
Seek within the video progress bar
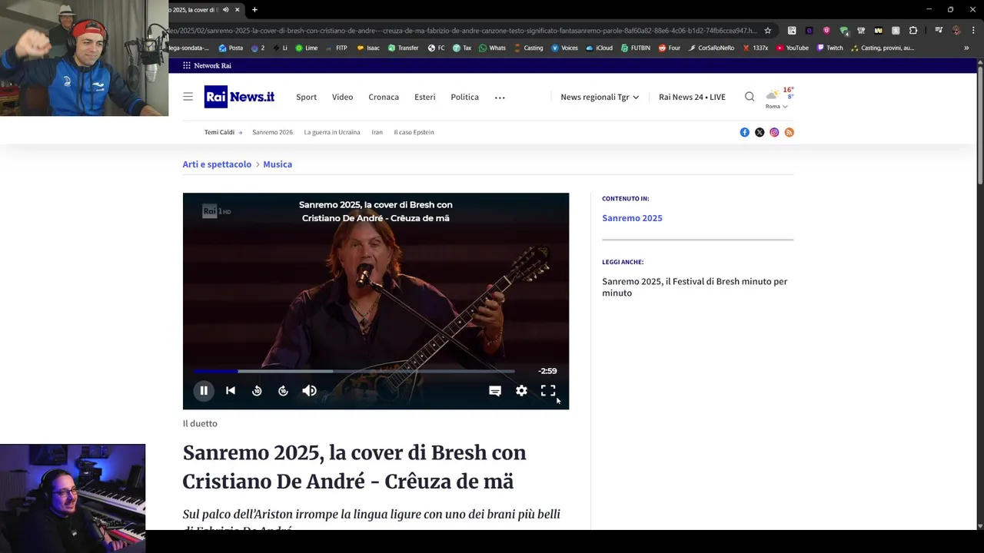click(354, 371)
